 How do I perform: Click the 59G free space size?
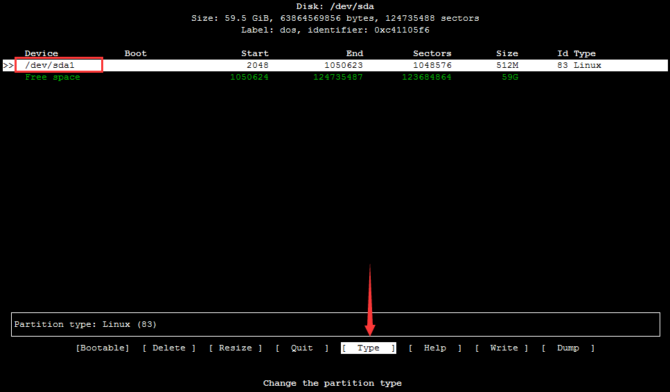point(510,77)
